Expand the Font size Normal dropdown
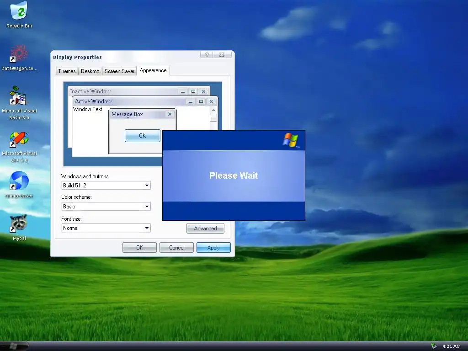Viewport: 468px width, 351px height. tap(147, 228)
